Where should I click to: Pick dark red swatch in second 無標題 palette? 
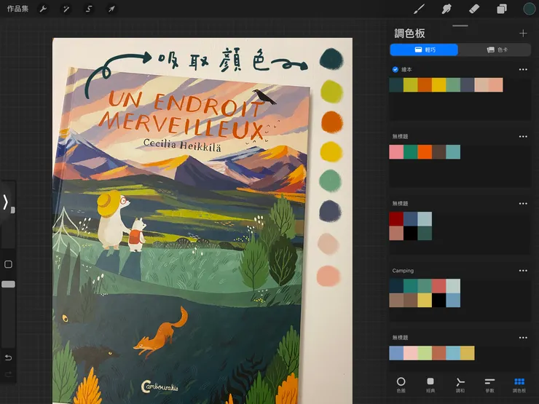click(x=396, y=219)
